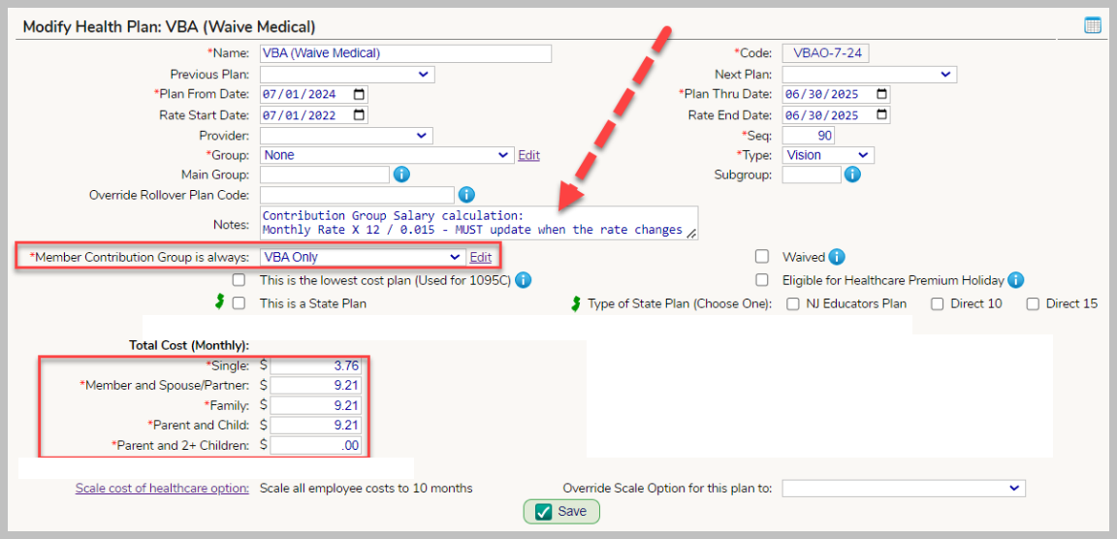Viewport: 1117px width, 539px height.
Task: Open the Next Plan dropdown
Action: tap(869, 74)
